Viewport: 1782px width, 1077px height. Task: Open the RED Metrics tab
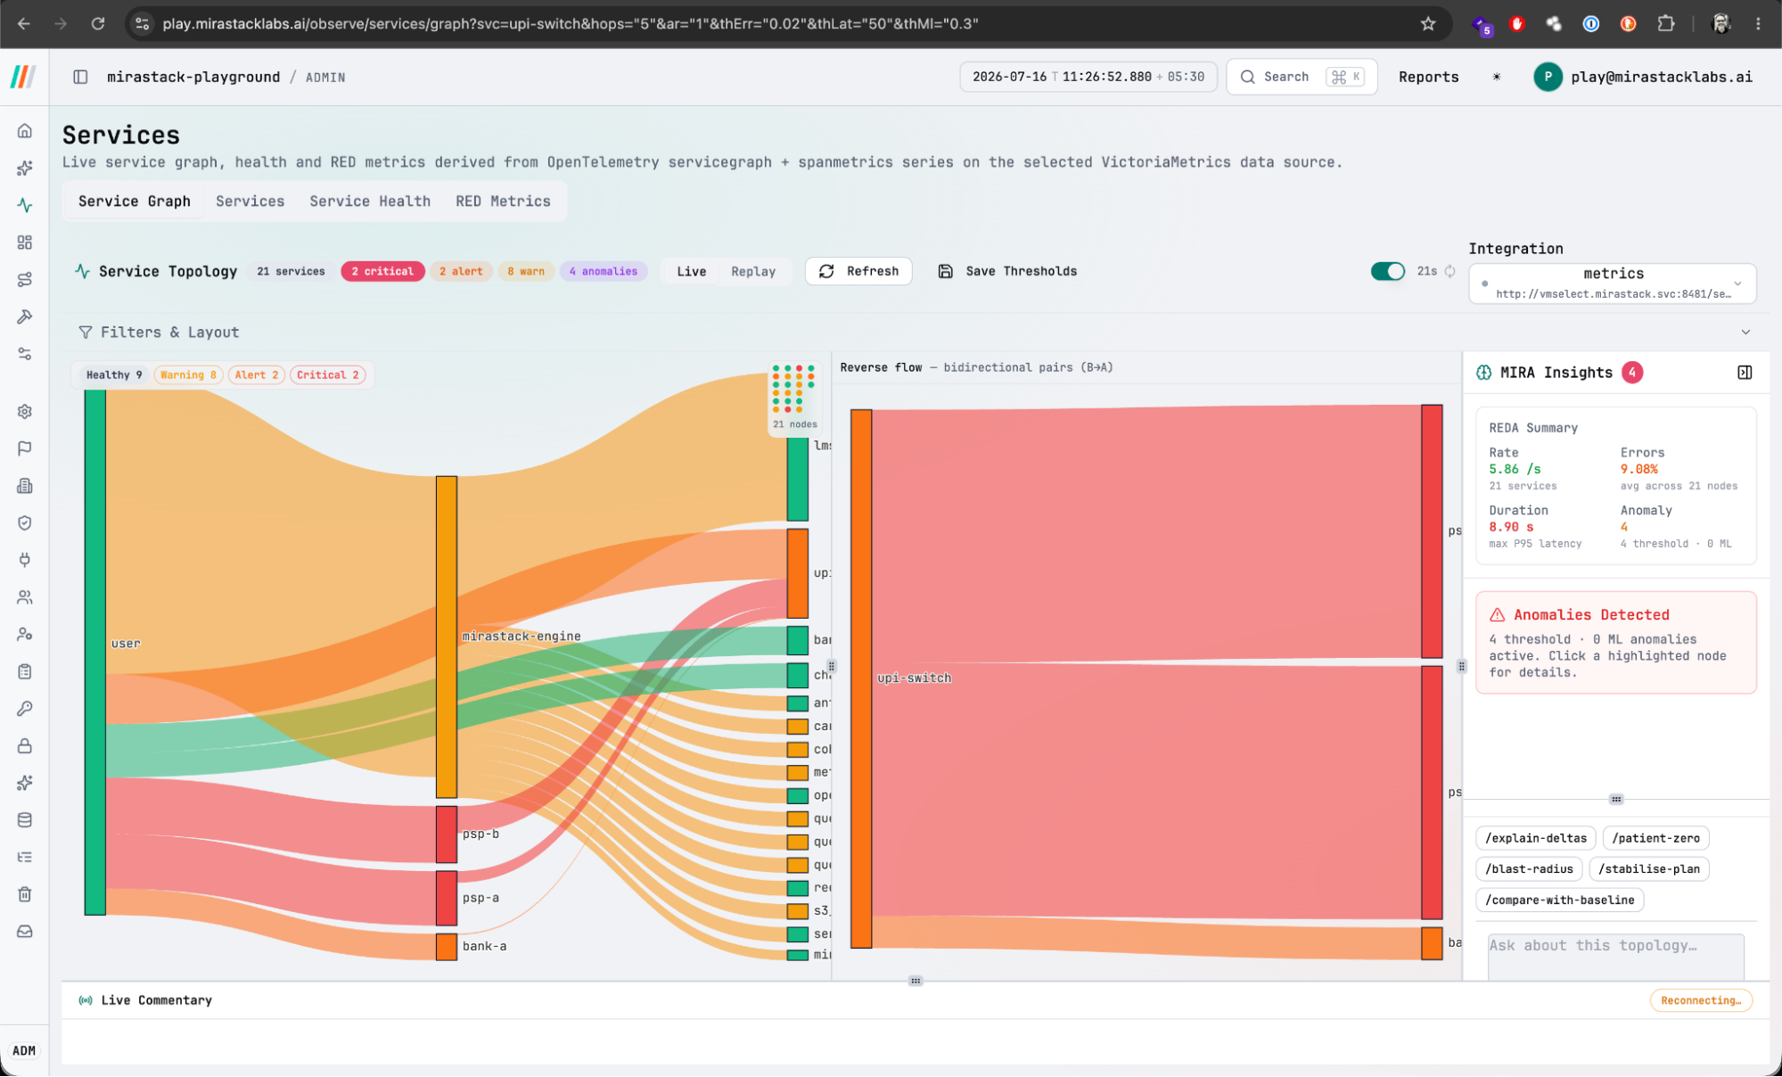pyautogui.click(x=503, y=201)
